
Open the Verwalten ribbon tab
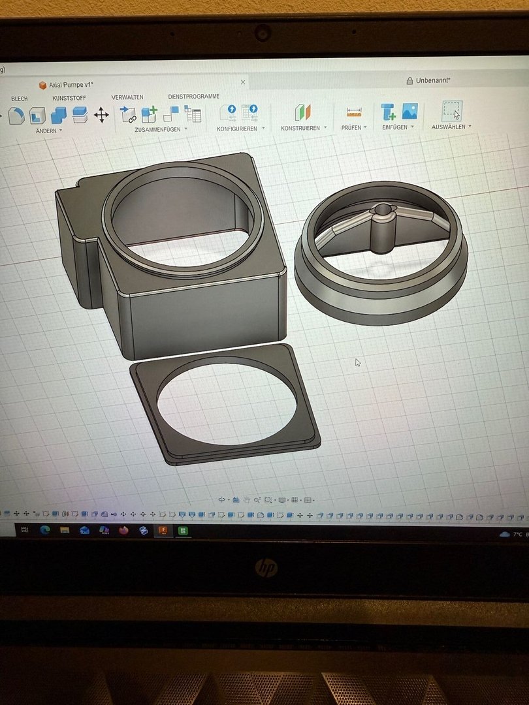pyautogui.click(x=127, y=97)
